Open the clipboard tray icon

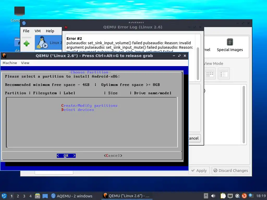[x=223, y=196]
